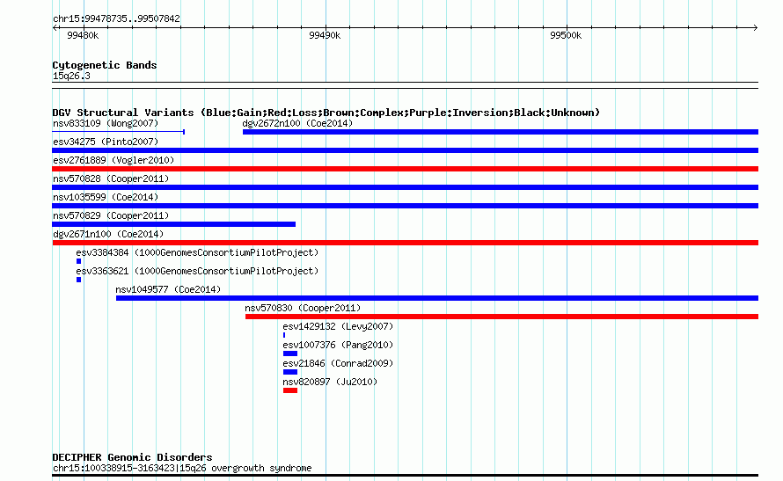Click the ruler's left arrowhead
Image resolution: width=783 pixels, height=481 pixels.
point(55,27)
